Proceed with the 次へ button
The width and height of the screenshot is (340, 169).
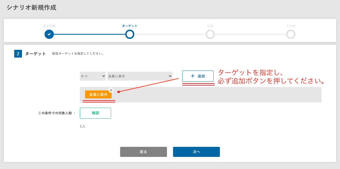(196, 152)
